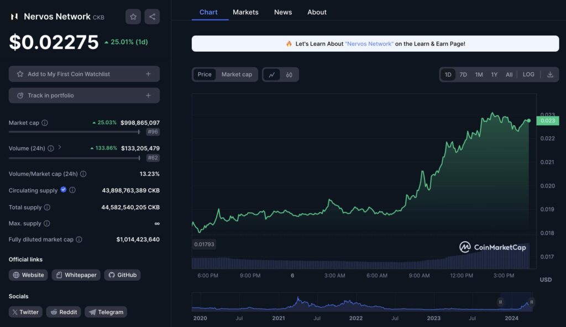This screenshot has height=327, width=566.
Task: Click the Nervos Network logo icon
Action: 14,17
